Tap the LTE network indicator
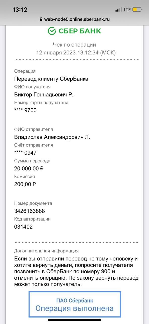 (x=127, y=10)
